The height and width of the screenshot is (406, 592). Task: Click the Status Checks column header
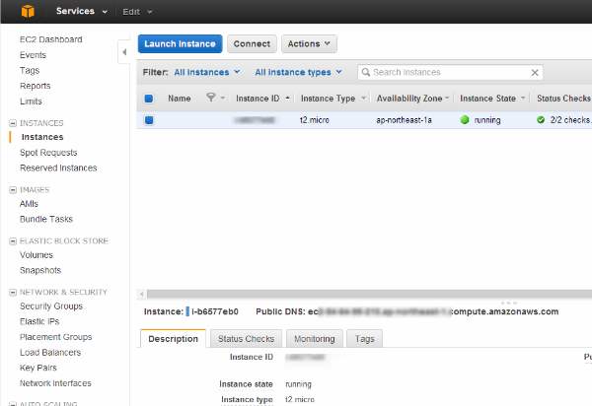(x=563, y=98)
